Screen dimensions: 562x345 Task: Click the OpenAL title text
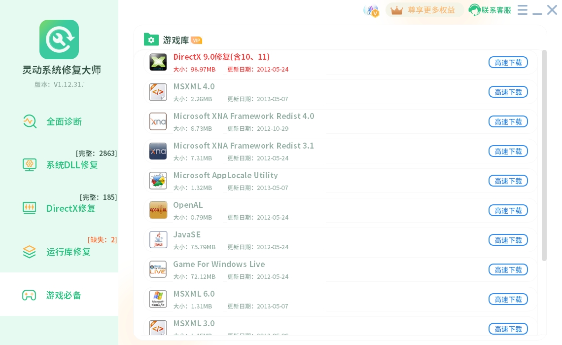click(x=188, y=205)
